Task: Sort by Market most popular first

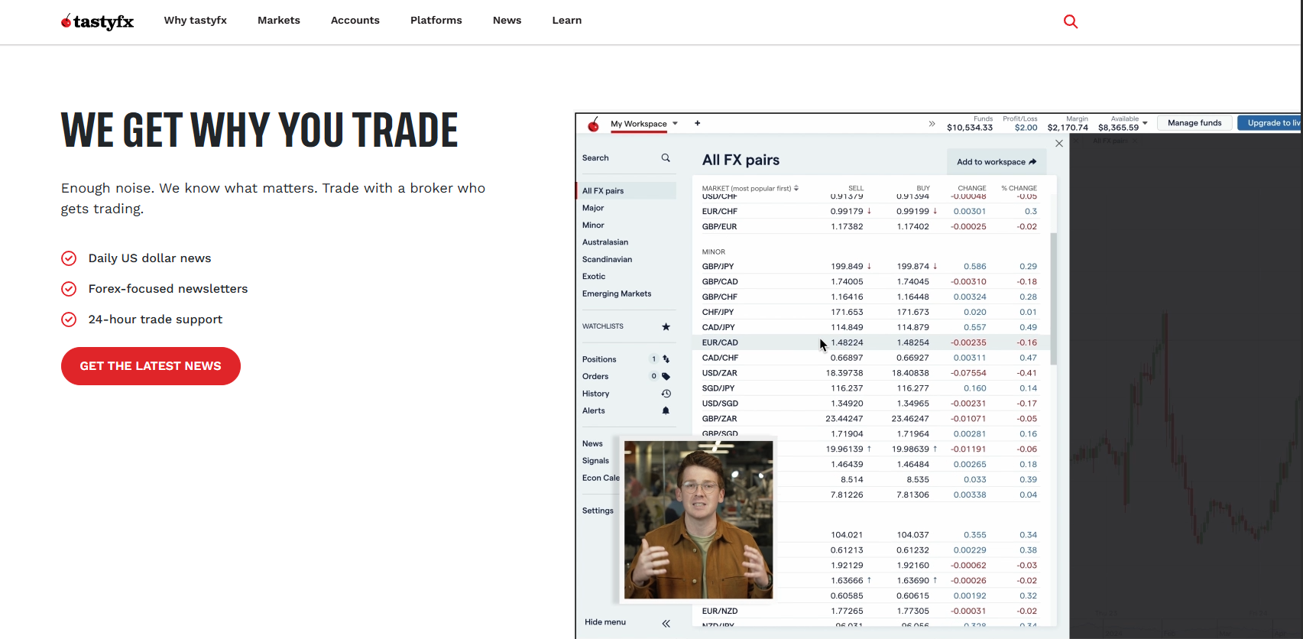Action: point(750,188)
